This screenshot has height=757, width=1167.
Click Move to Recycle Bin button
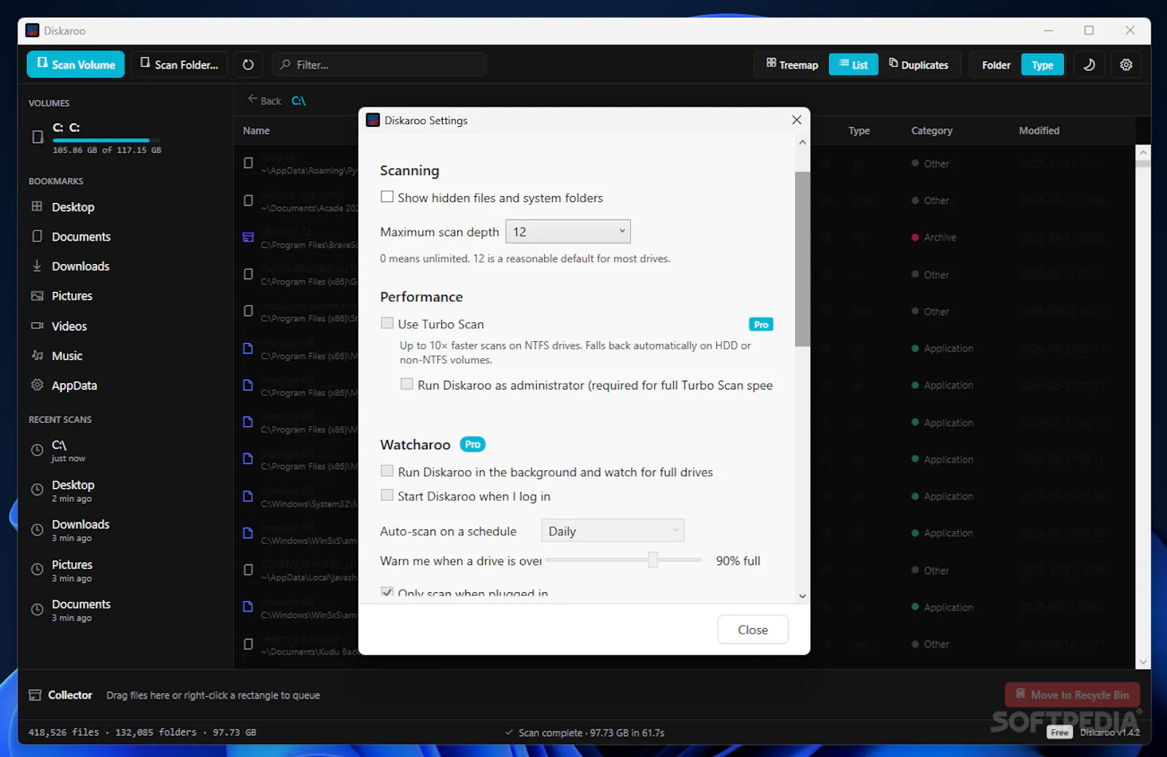coord(1072,695)
